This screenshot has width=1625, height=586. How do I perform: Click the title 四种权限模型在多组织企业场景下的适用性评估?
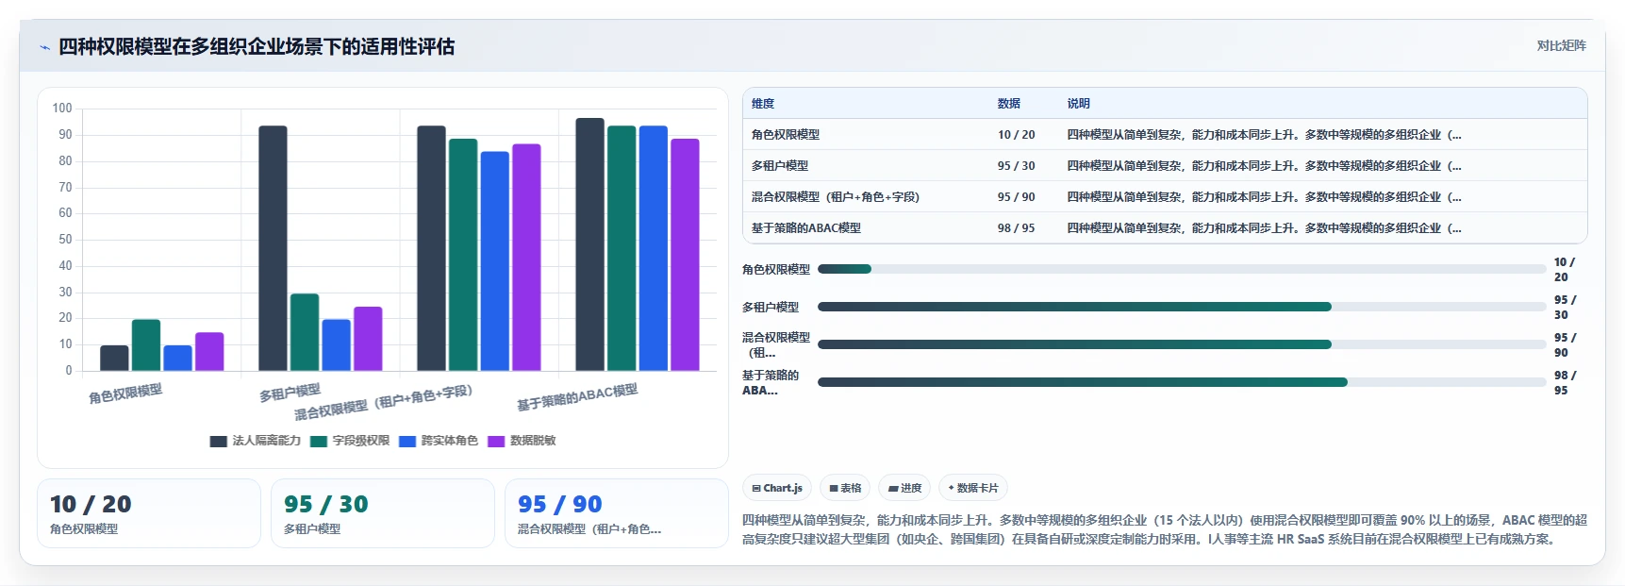257,46
